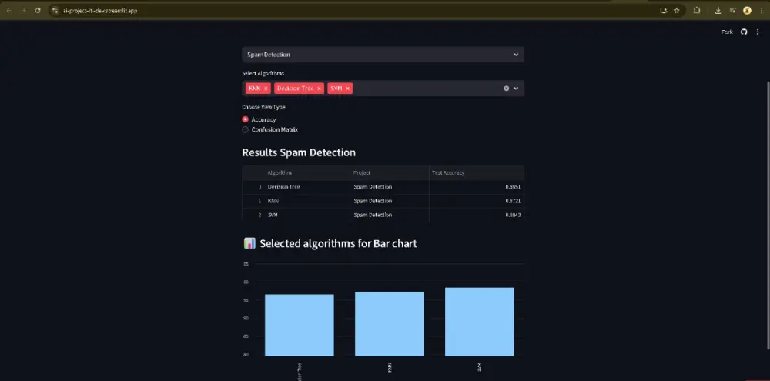Clear all selected algorithms with the circle x
770x381 pixels.
507,89
